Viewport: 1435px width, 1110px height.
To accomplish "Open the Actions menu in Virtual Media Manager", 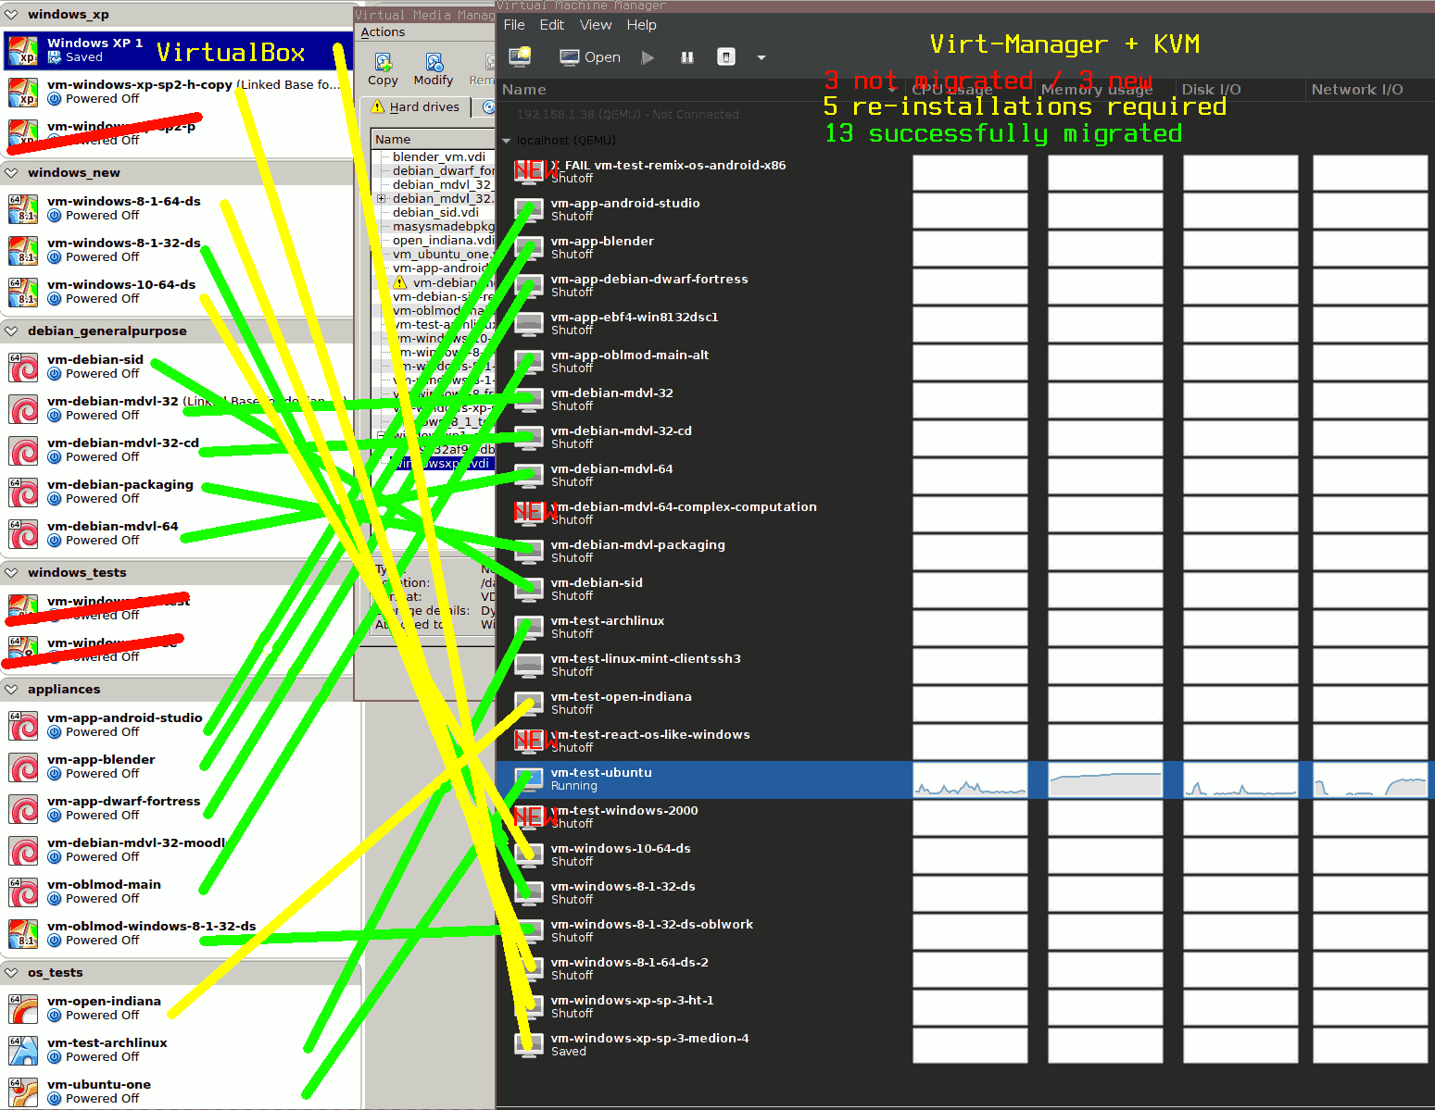I will pyautogui.click(x=383, y=32).
